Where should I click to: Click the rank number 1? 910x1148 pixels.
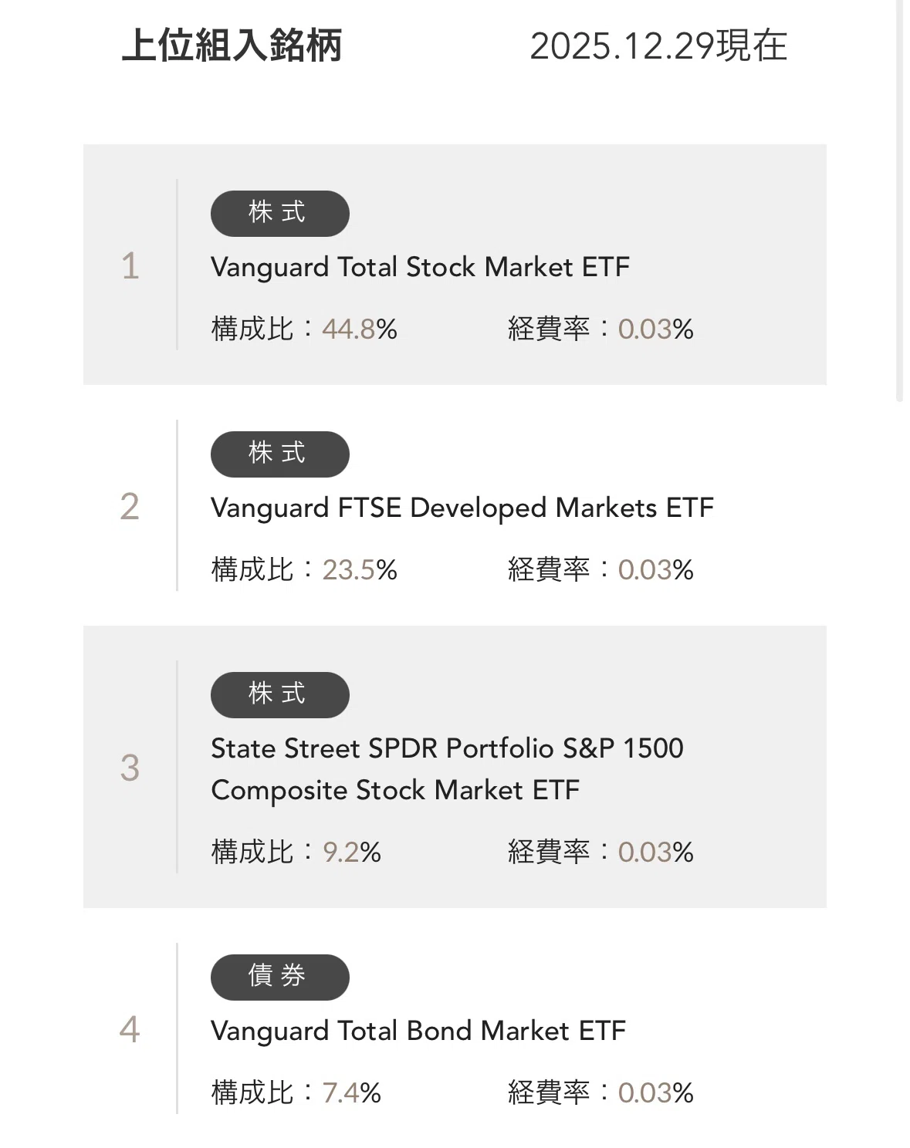[x=130, y=266]
